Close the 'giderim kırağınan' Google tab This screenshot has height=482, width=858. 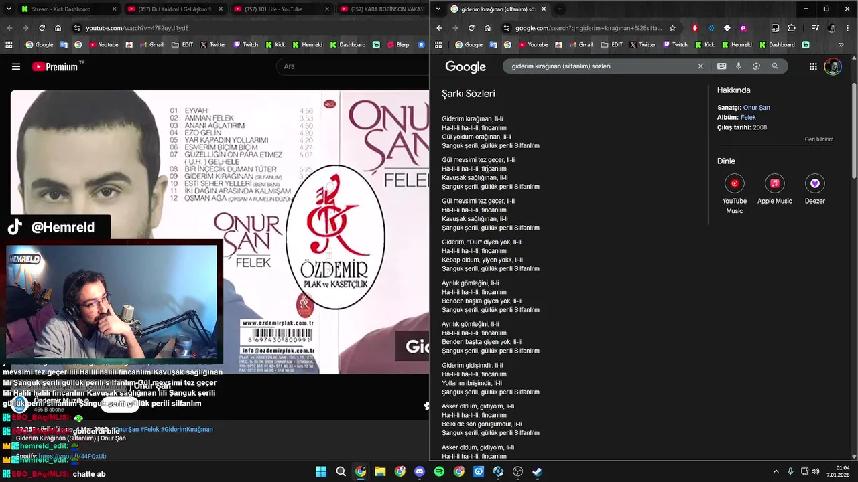[x=544, y=9]
